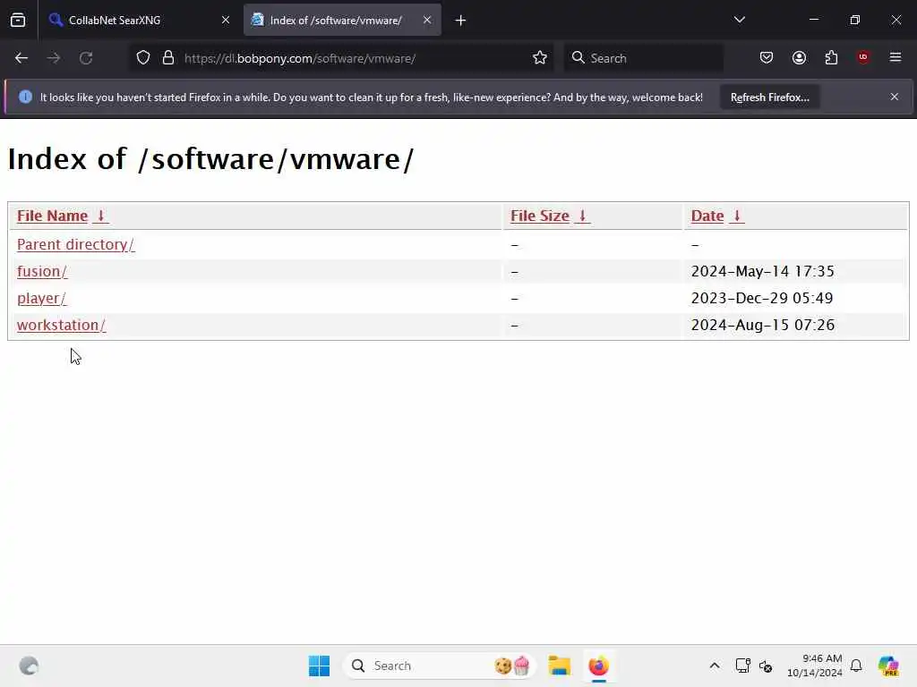Open the fusion/ folder link
The height and width of the screenshot is (687, 917).
42,271
